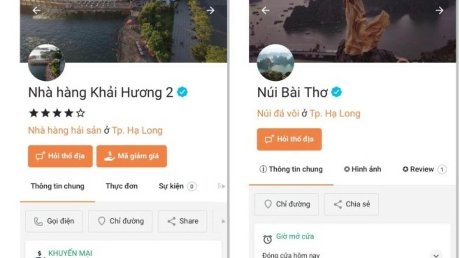Expand the Giờ mở cửa hours chevron
This screenshot has width=460, height=258.
pos(436,255)
